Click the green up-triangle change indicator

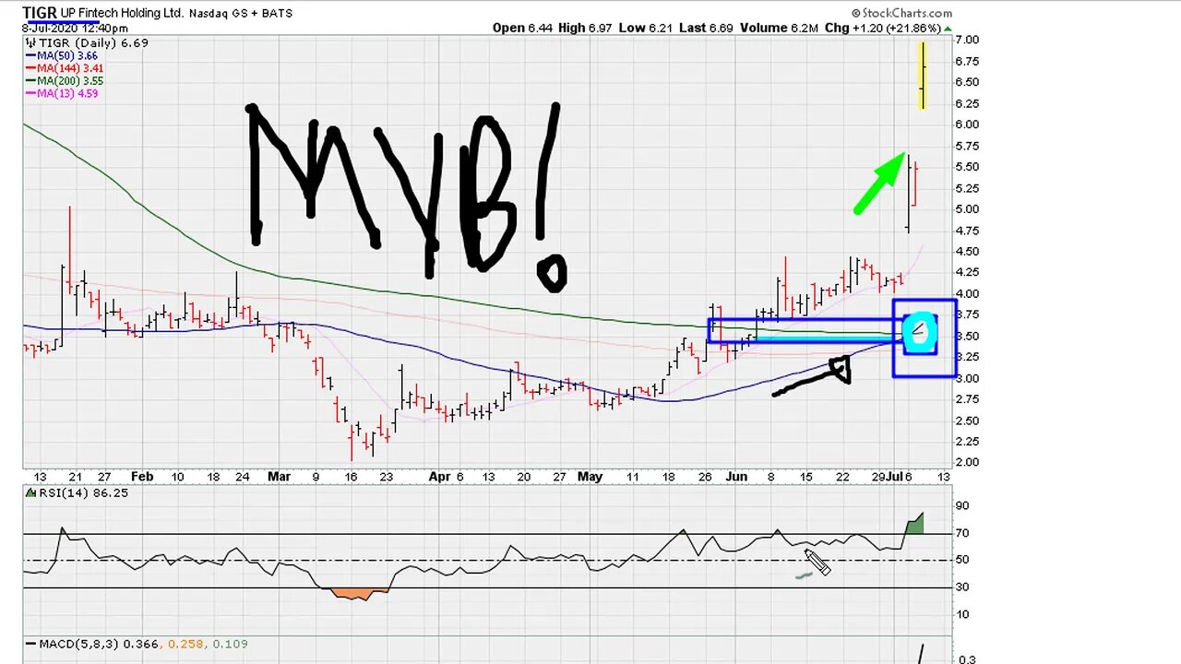click(x=948, y=29)
